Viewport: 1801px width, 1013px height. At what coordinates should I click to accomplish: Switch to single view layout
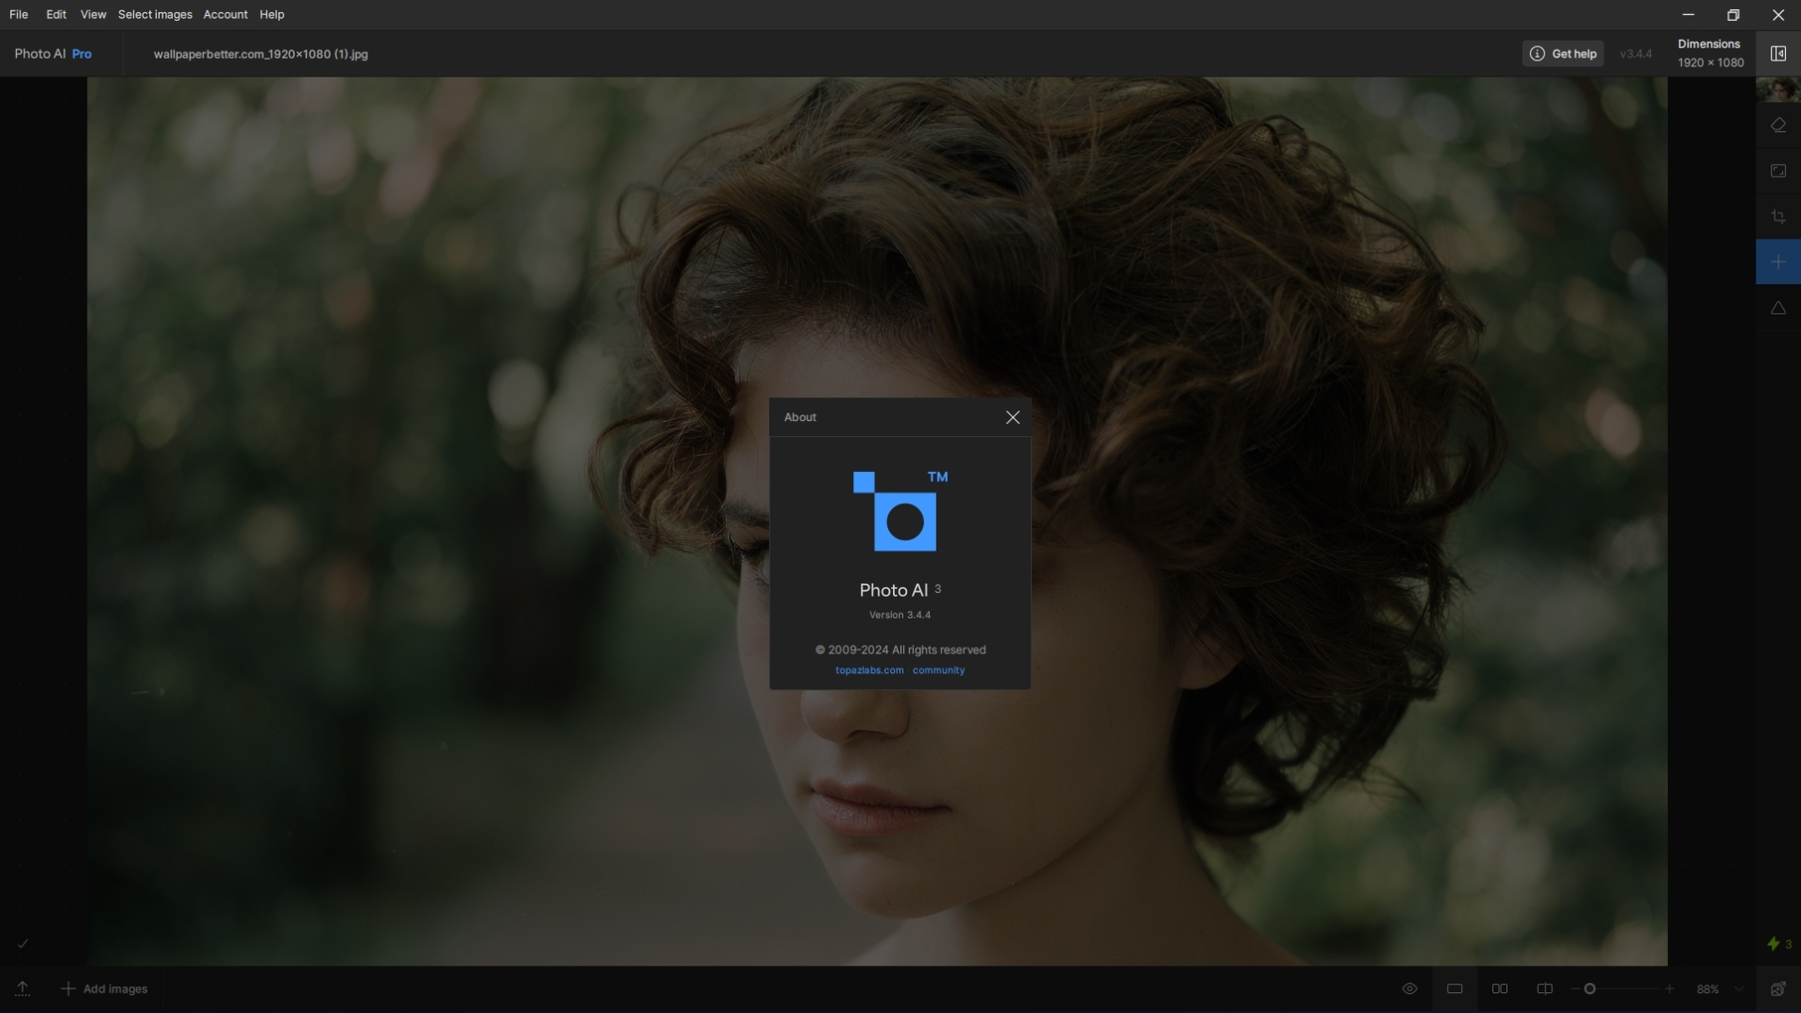coord(1454,989)
